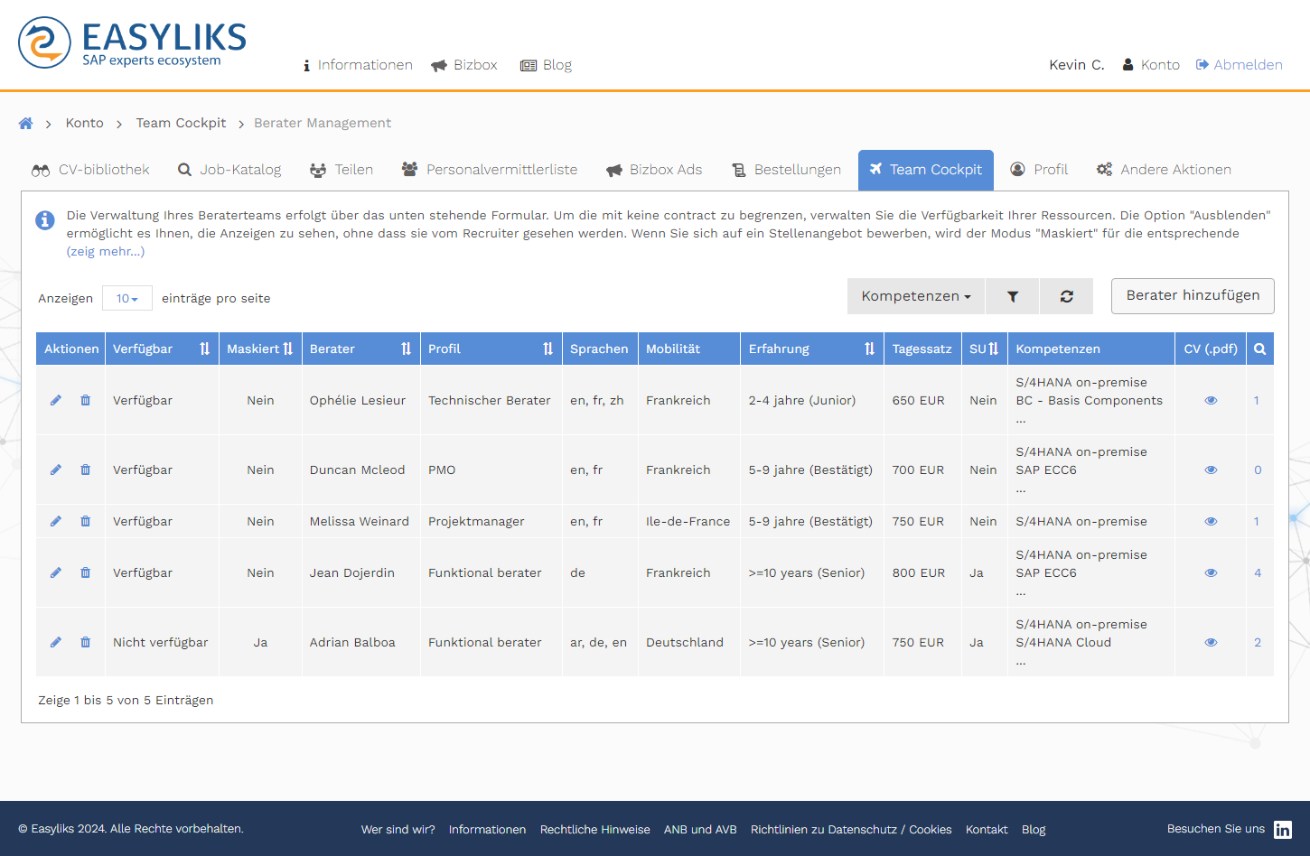Edit Jean Dojerdin's entry with pencil

tap(56, 572)
